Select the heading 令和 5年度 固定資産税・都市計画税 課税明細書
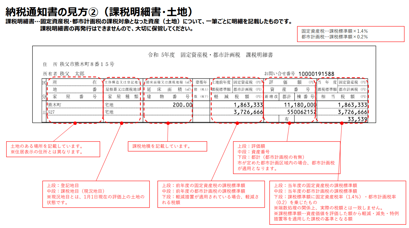Screen dimensions: 409x228 (x=210, y=55)
